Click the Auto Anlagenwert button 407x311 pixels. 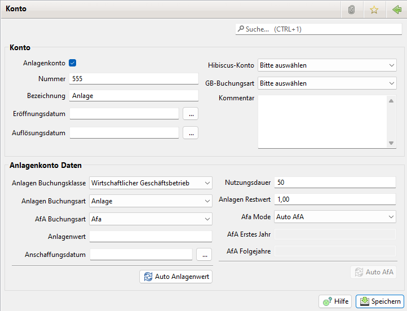point(176,277)
